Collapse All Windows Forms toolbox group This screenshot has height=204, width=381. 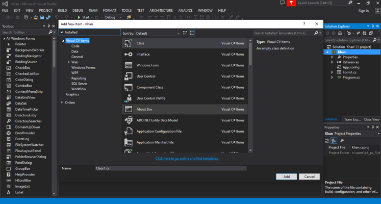4,38
